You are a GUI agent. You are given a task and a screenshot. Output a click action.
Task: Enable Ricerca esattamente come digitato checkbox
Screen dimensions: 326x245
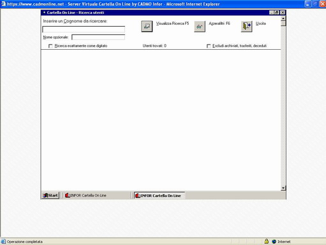point(50,46)
